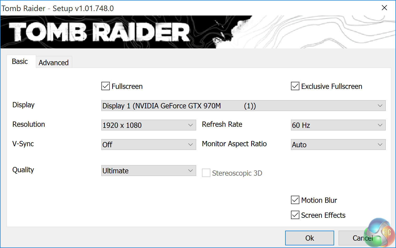Click the Refresh Rate label text
The height and width of the screenshot is (248, 396).
click(222, 124)
